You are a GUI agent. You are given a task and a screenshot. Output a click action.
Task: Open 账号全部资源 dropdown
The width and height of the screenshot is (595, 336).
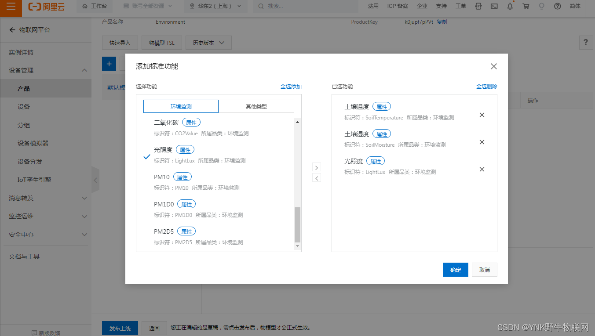[x=148, y=6]
